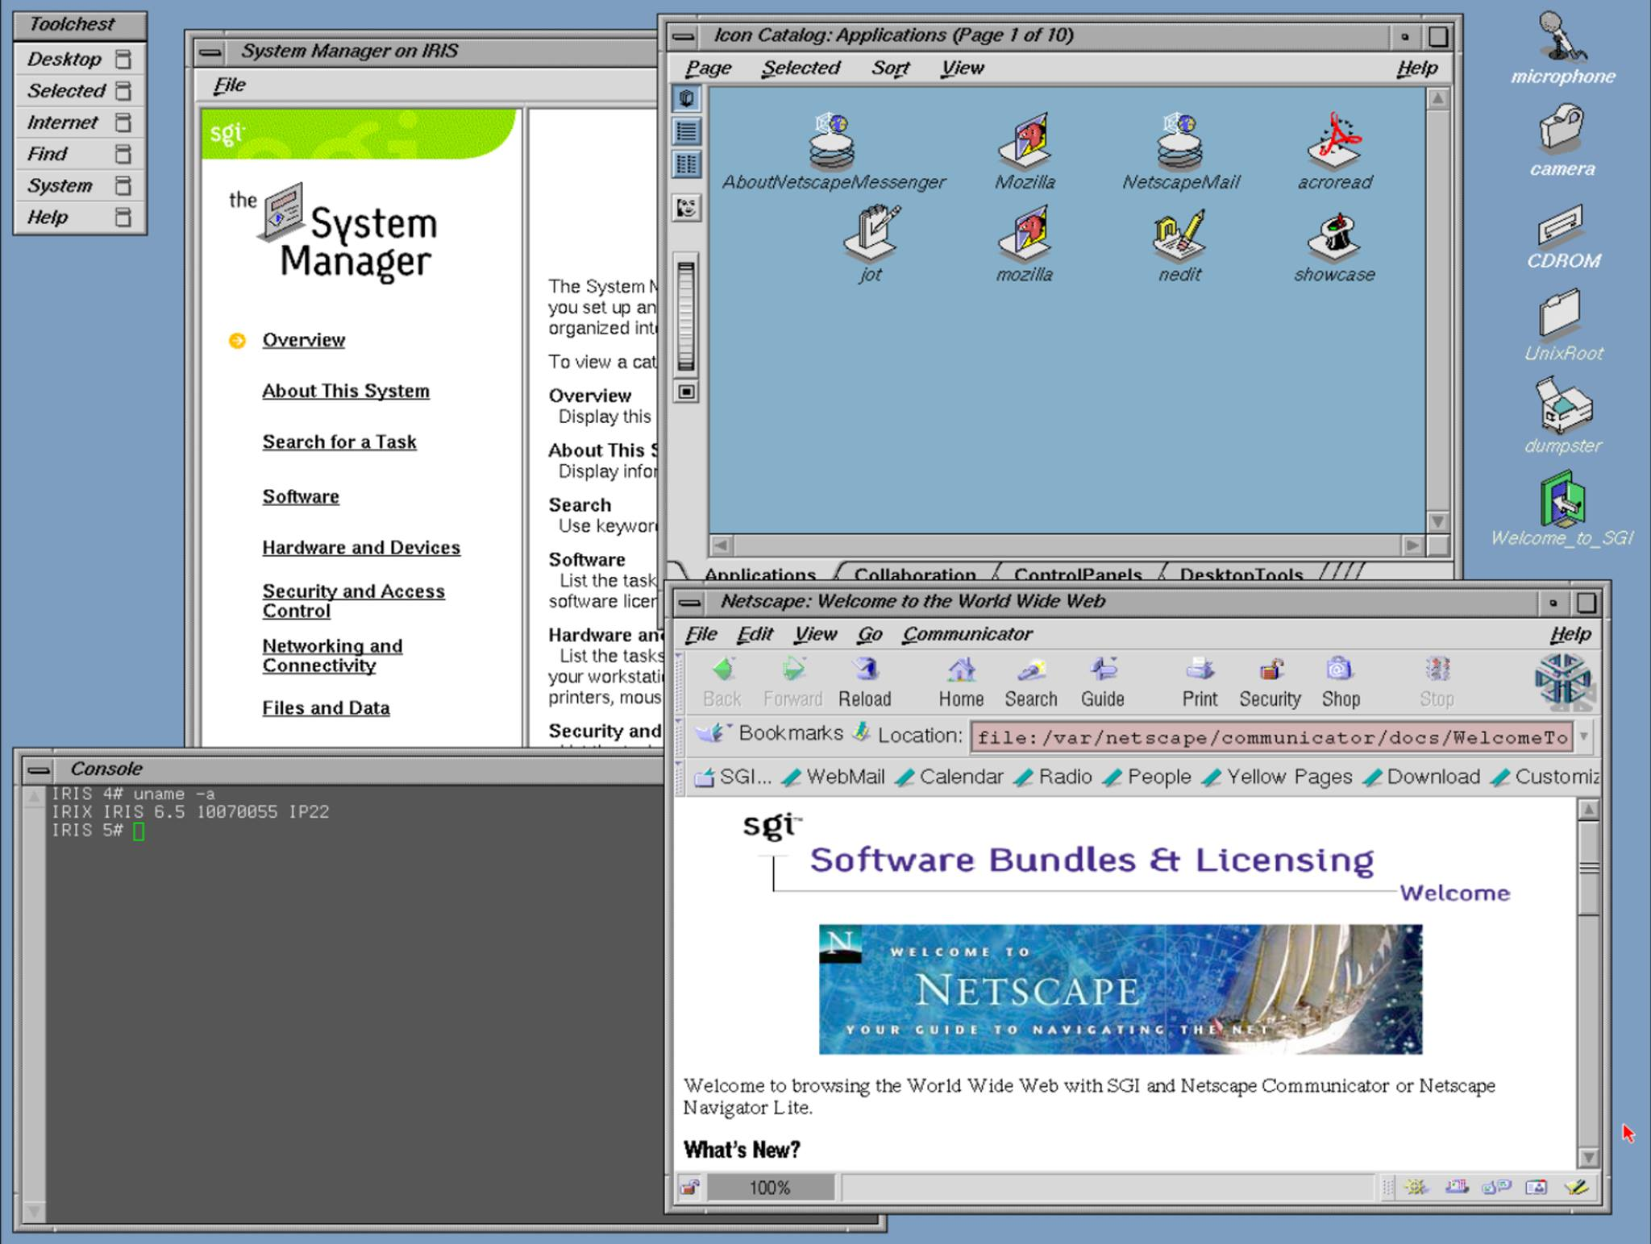Open the acroread application icon

(x=1334, y=142)
